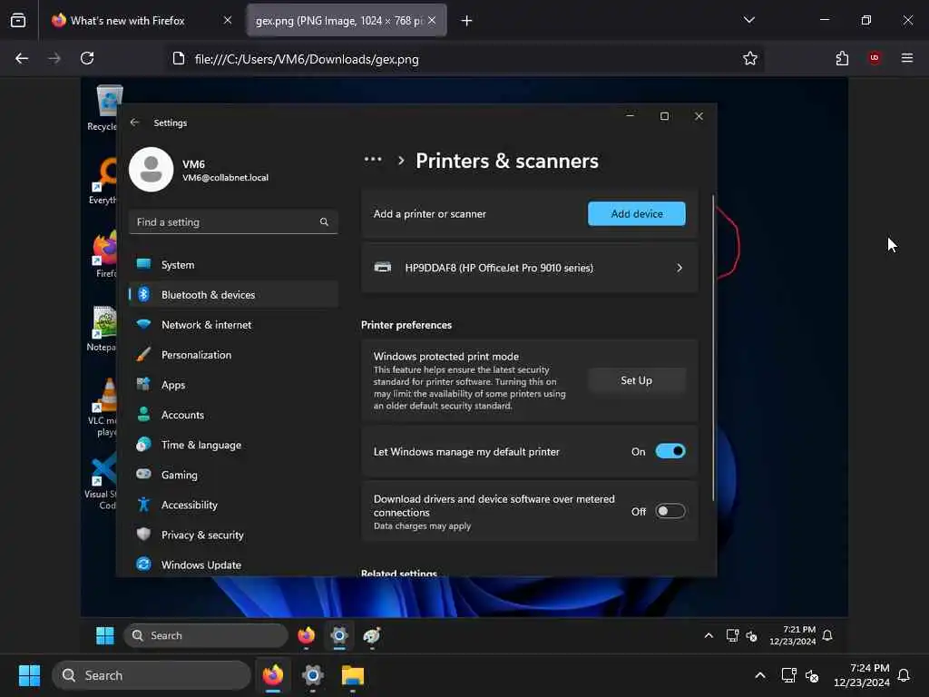This screenshot has height=697, width=929.
Task: Open notifications bell beside 7:24 PM clock
Action: (x=904, y=675)
